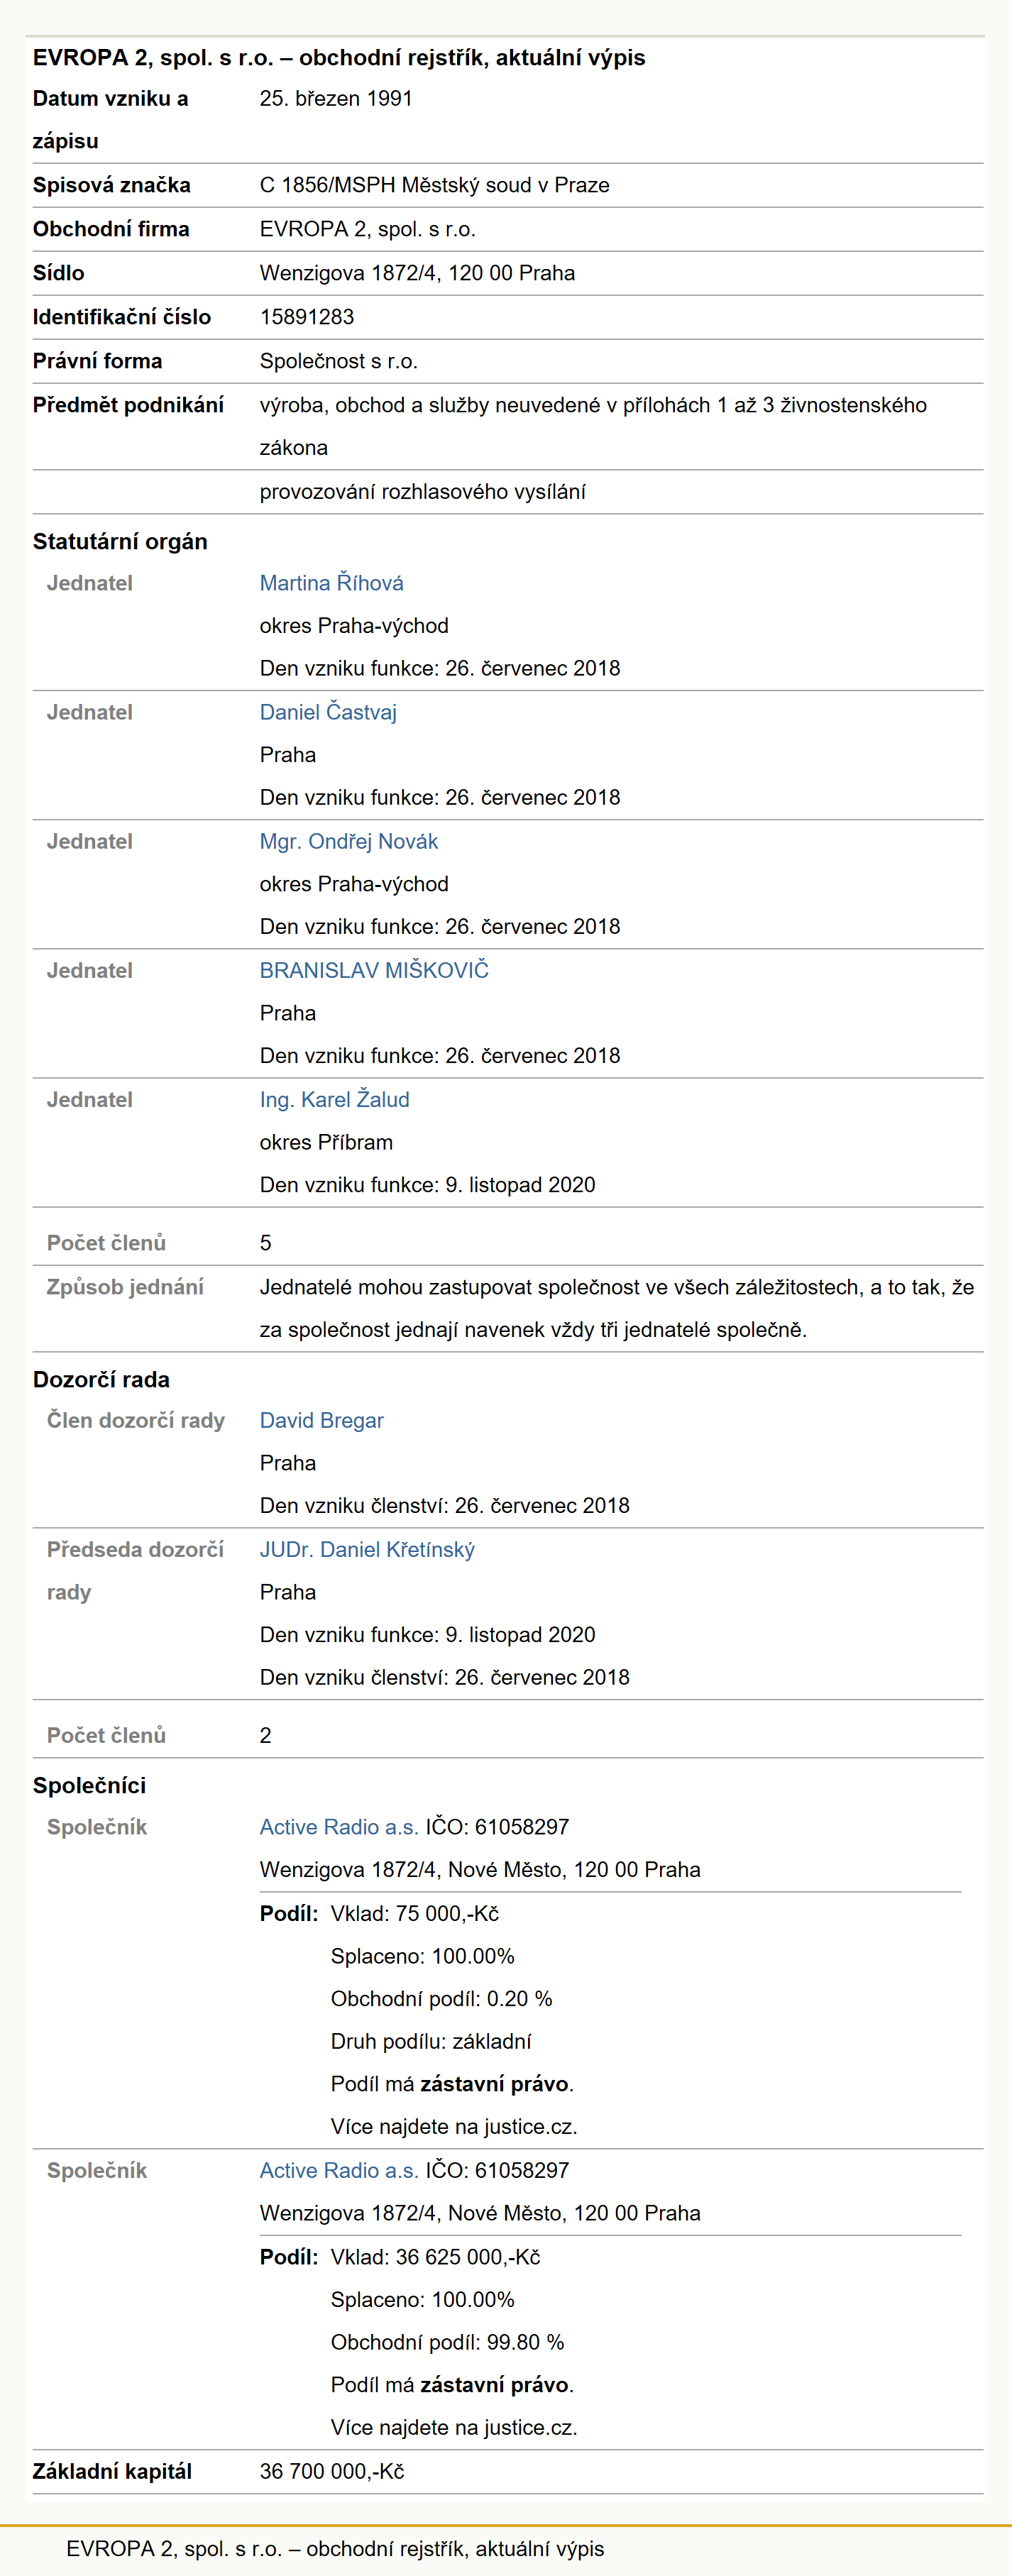Click the Statutární orgán section heading
1012x2576 pixels.
(x=120, y=541)
